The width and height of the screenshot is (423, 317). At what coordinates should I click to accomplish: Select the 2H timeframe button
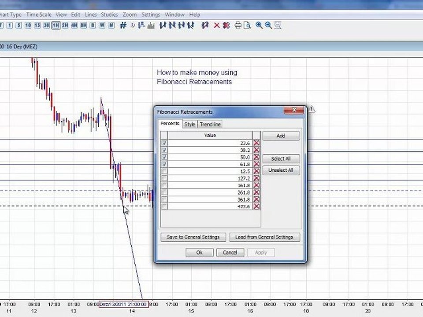point(65,26)
